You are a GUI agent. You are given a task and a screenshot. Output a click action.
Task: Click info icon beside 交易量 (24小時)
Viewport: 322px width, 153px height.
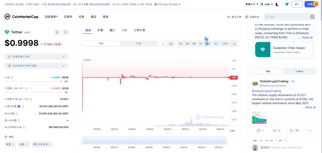(27, 88)
